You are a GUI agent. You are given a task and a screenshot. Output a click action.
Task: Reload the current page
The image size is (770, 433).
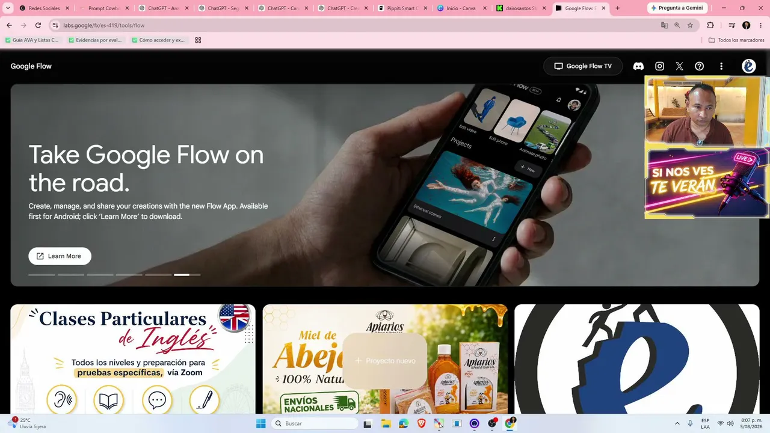pyautogui.click(x=38, y=25)
